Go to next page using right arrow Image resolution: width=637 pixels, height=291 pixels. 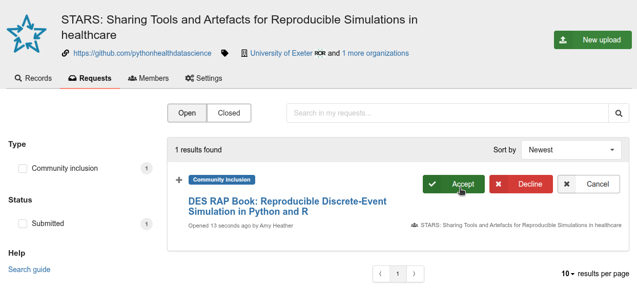pos(415,274)
